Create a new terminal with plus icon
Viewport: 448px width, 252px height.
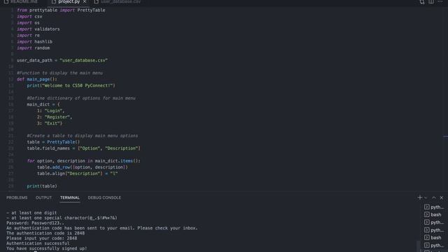coord(420,197)
